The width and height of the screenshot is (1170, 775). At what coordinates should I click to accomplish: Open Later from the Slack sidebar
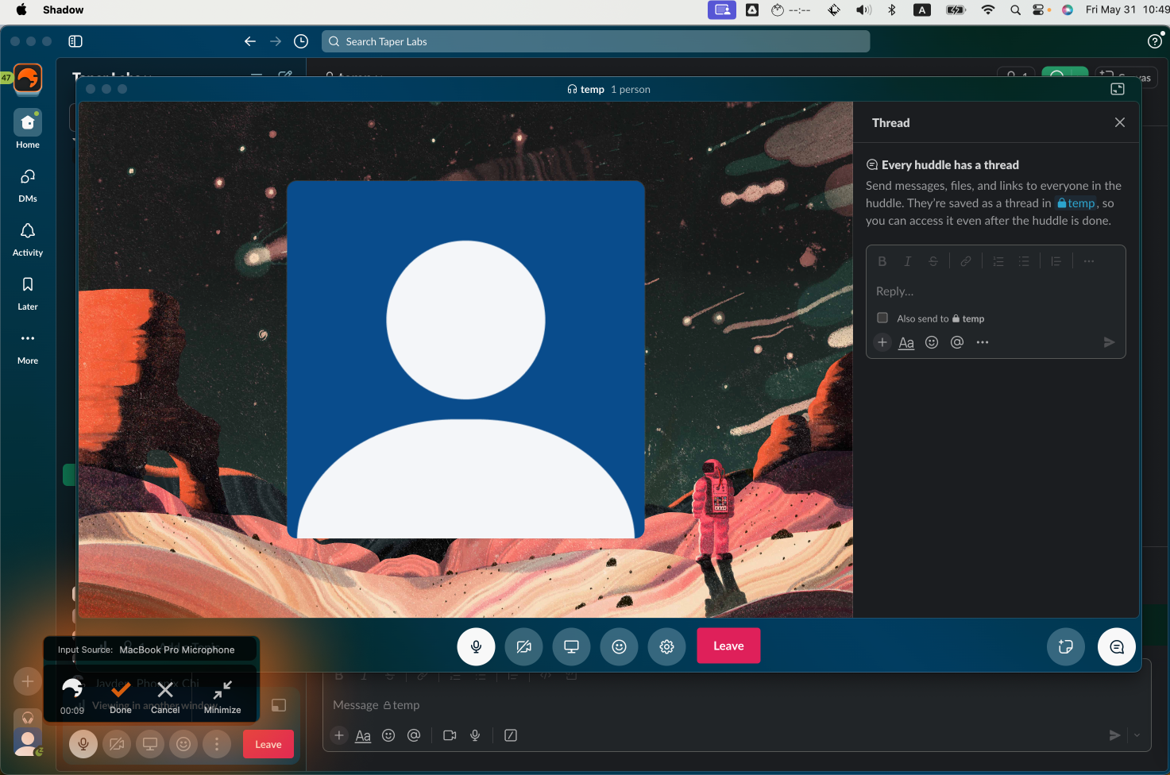click(x=27, y=291)
